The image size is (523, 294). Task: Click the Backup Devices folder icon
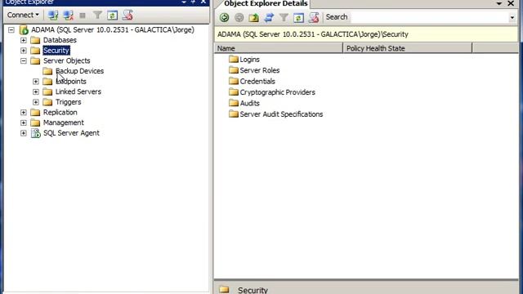tap(47, 71)
